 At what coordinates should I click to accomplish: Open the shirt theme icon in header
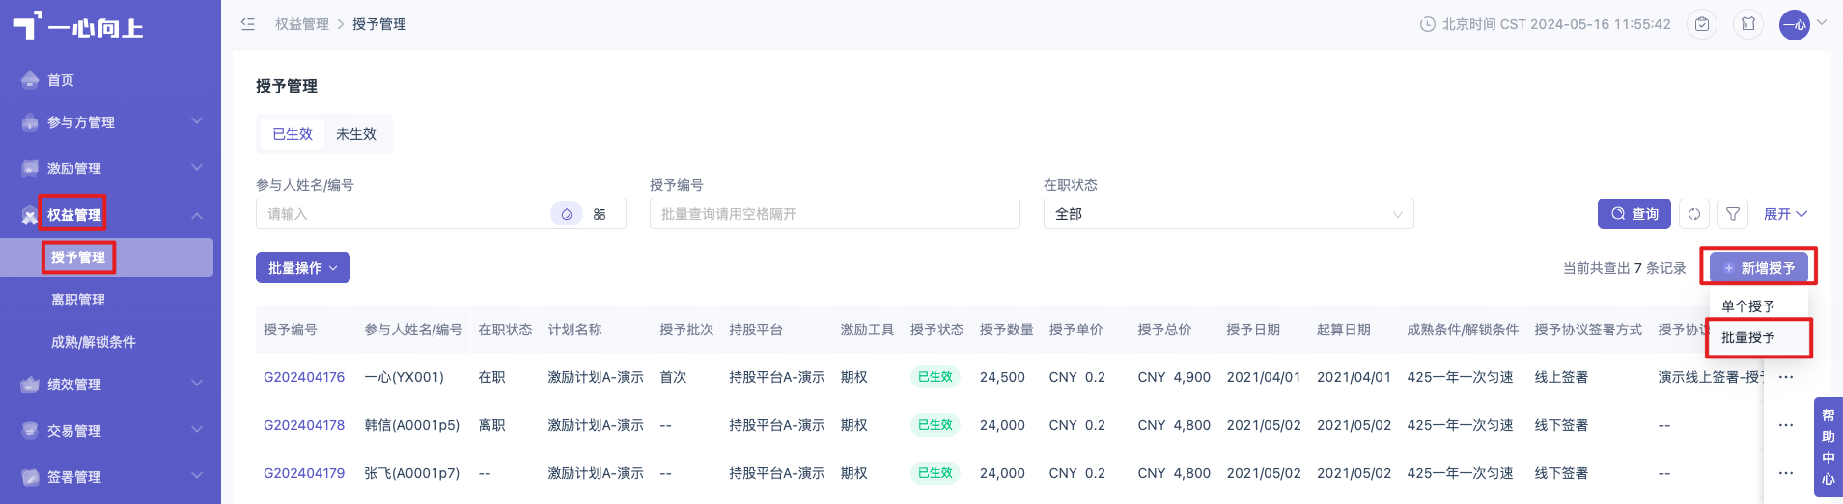[1748, 24]
